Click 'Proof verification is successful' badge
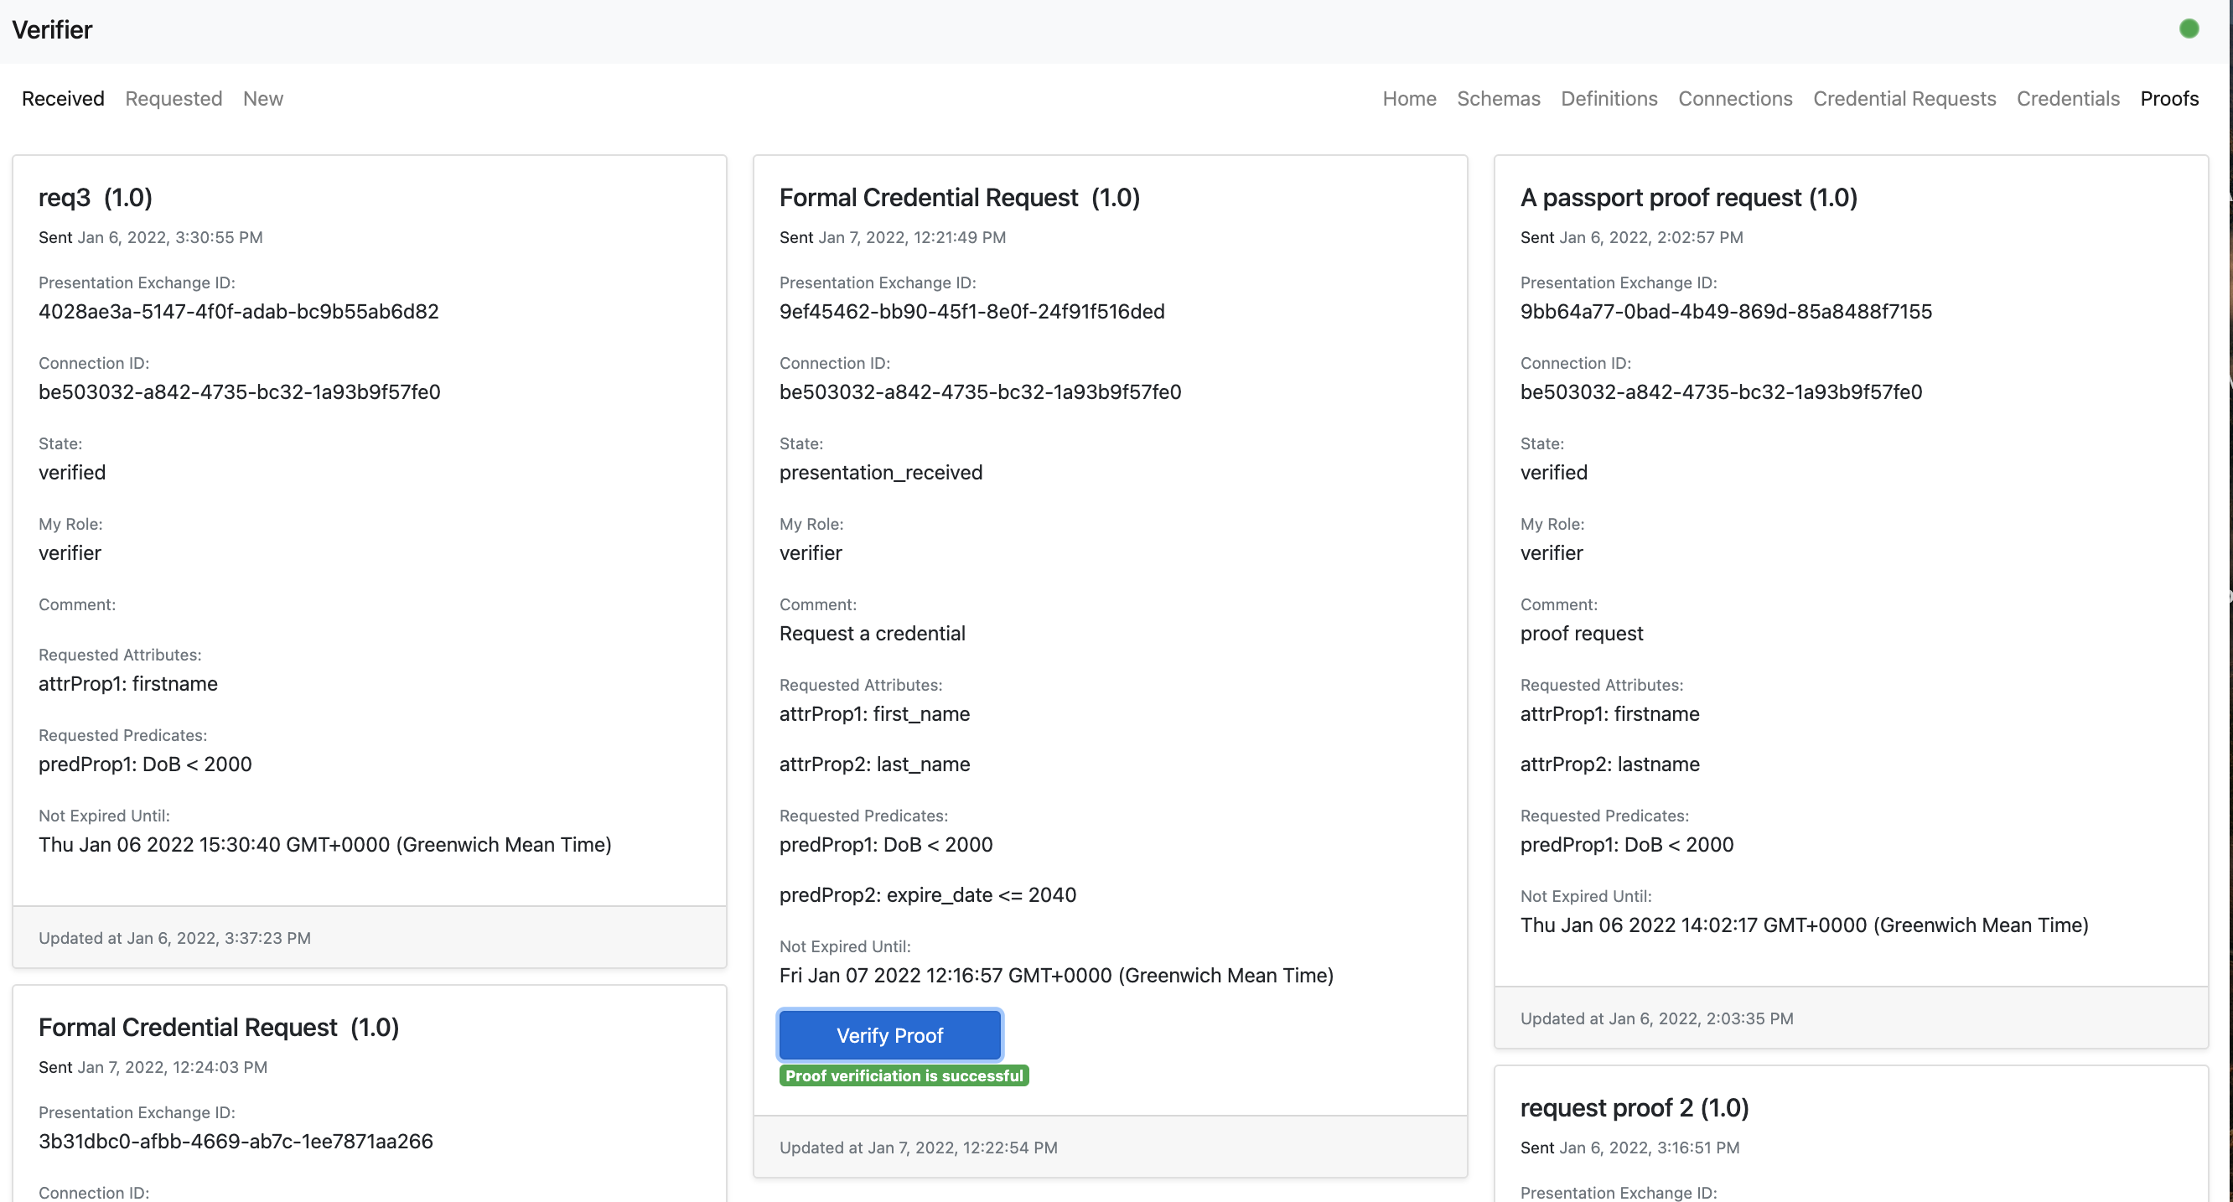 click(904, 1075)
